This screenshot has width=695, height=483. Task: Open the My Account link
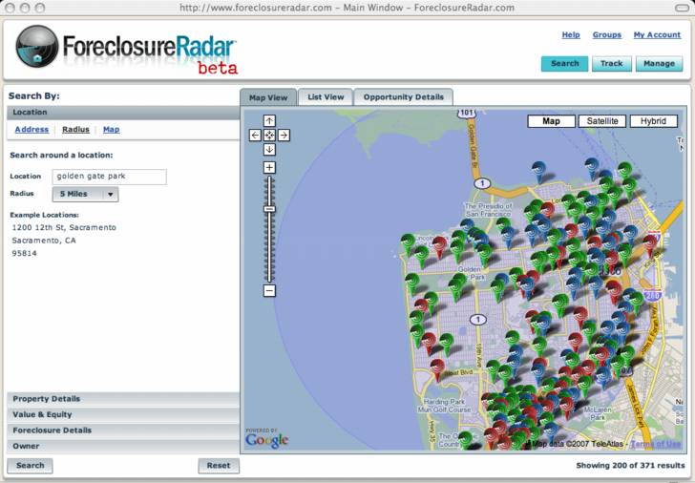pos(657,35)
